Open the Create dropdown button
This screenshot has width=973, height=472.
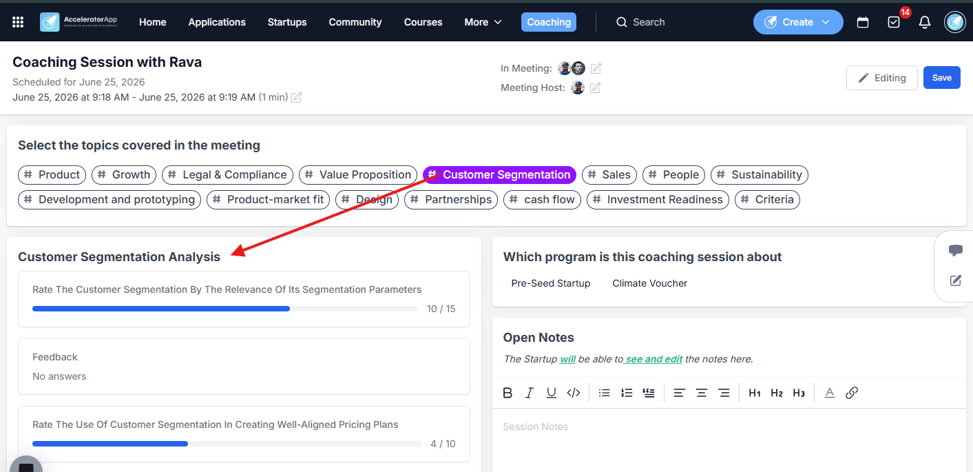(x=798, y=22)
